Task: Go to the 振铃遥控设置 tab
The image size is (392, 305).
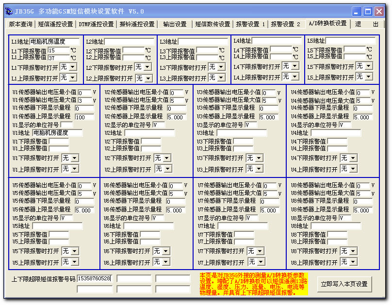Action: [137, 24]
